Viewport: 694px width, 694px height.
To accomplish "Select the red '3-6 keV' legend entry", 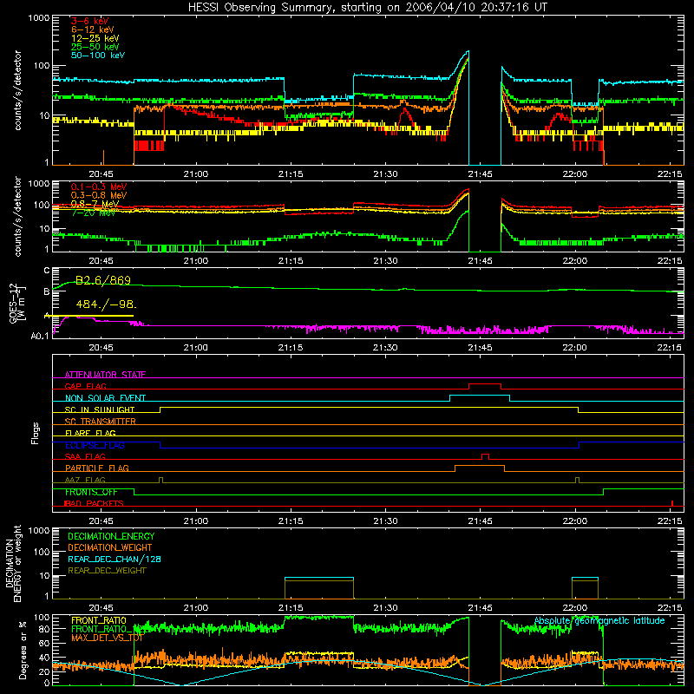I will click(89, 21).
